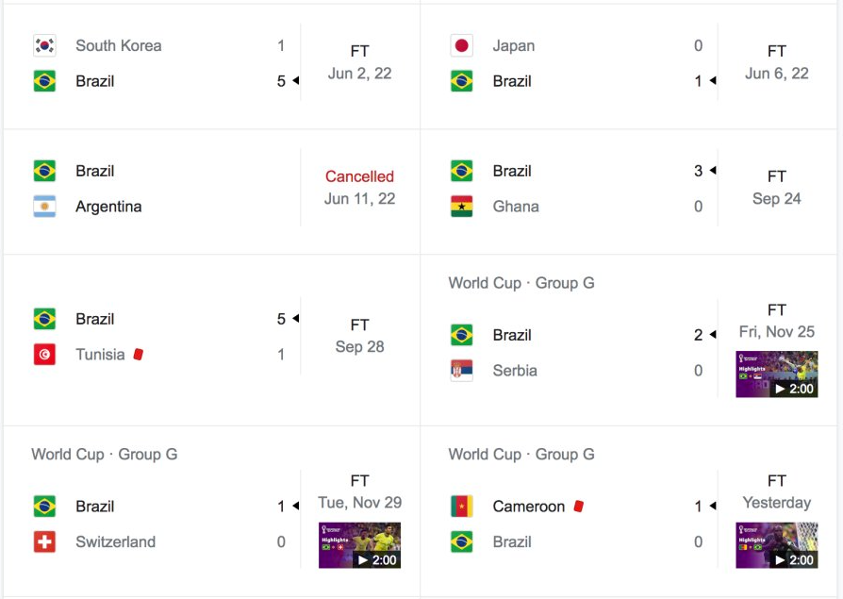Play Cameroon vs Brazil highlights video

point(776,545)
